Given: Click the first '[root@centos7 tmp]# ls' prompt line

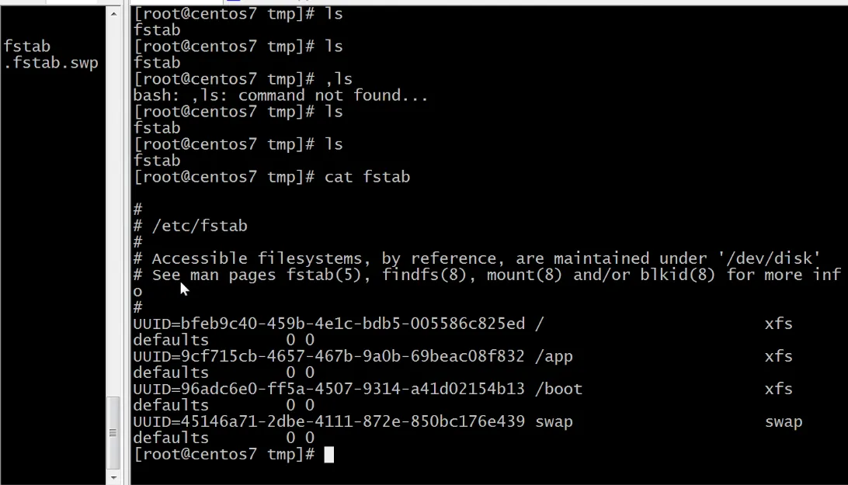Looking at the screenshot, I should pos(238,14).
